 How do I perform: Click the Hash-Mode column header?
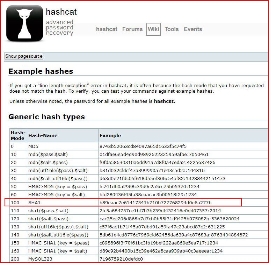(x=18, y=135)
